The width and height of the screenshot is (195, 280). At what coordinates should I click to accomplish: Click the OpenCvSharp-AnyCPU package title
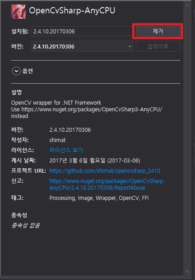tap(72, 11)
